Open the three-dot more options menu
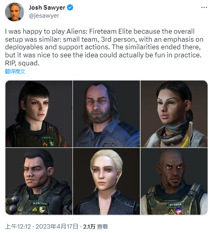The width and height of the screenshot is (214, 233). coord(204,7)
